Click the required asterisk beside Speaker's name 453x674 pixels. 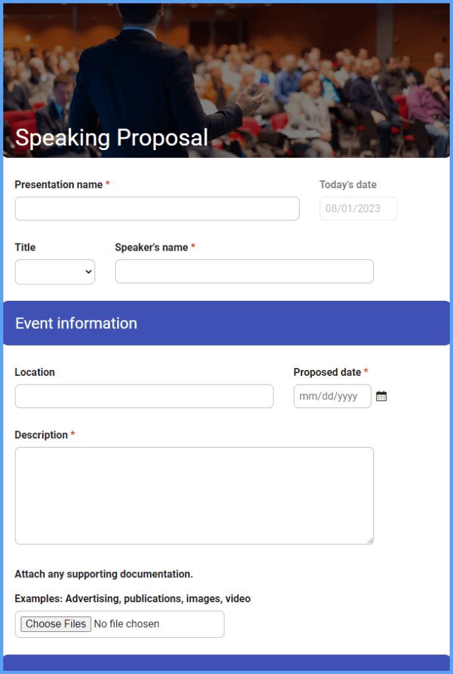[x=193, y=247]
